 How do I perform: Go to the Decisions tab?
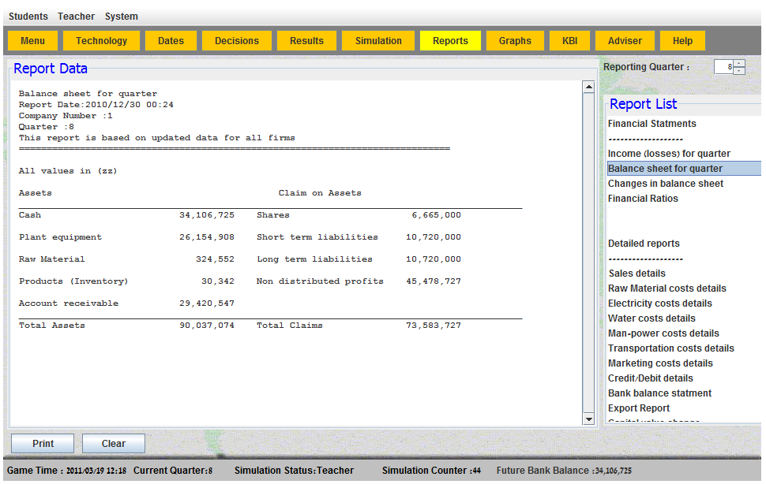237,41
